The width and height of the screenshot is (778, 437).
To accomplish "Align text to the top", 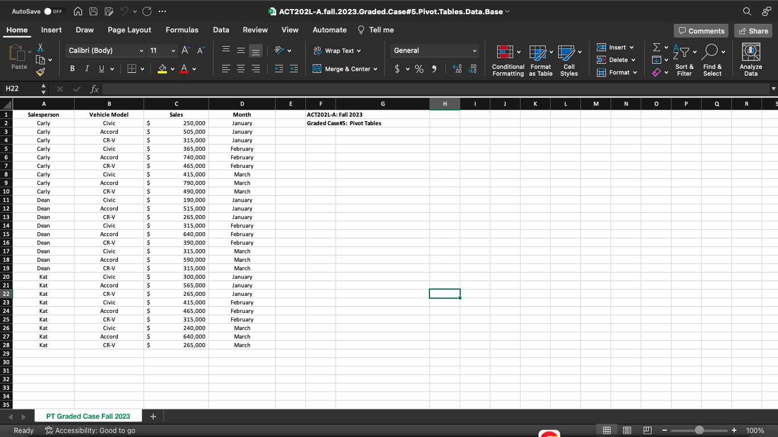I will (x=226, y=51).
